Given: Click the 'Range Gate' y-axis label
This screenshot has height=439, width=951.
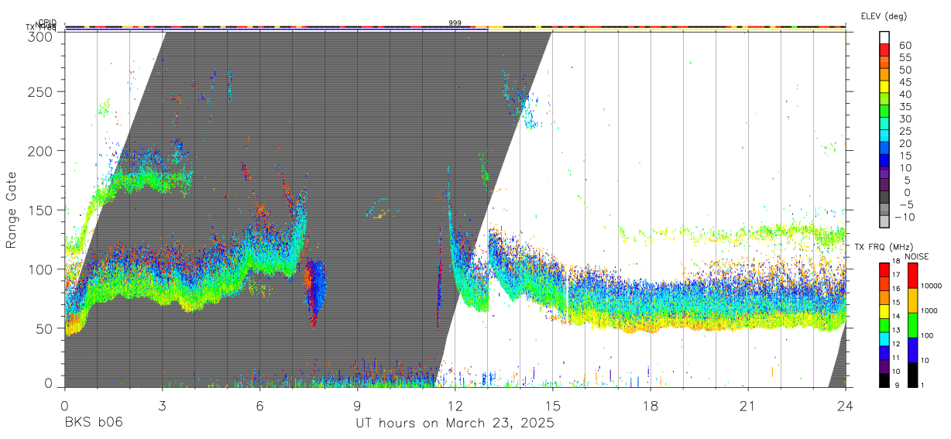Looking at the screenshot, I should (x=12, y=211).
